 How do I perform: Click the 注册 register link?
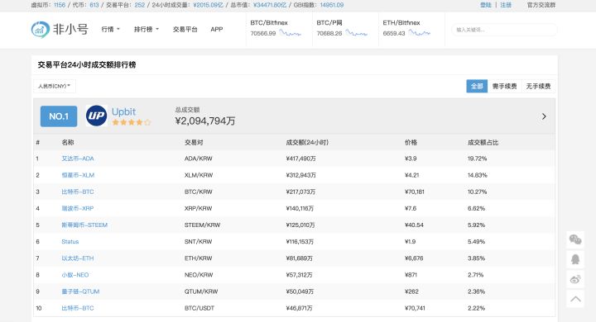tap(506, 5)
